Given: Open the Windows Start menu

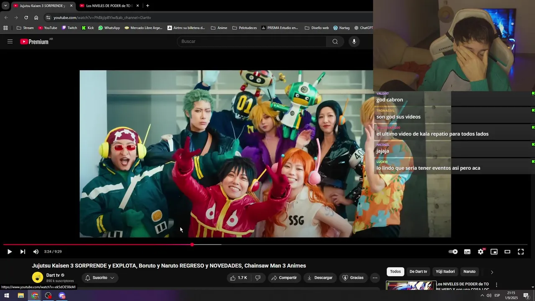Looking at the screenshot, I should (x=7, y=296).
